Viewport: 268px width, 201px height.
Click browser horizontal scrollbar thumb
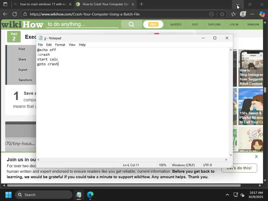coord(124,186)
